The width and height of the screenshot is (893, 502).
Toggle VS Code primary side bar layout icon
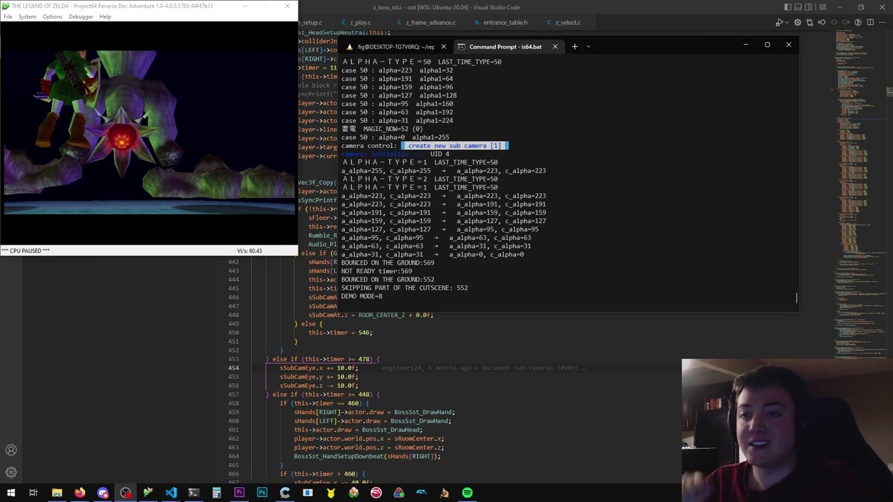click(x=788, y=7)
